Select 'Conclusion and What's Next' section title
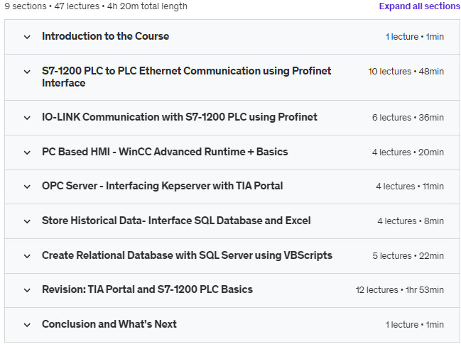 [109, 324]
